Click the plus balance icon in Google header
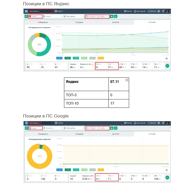The width and height of the screenshot is (185, 186). click(159, 123)
